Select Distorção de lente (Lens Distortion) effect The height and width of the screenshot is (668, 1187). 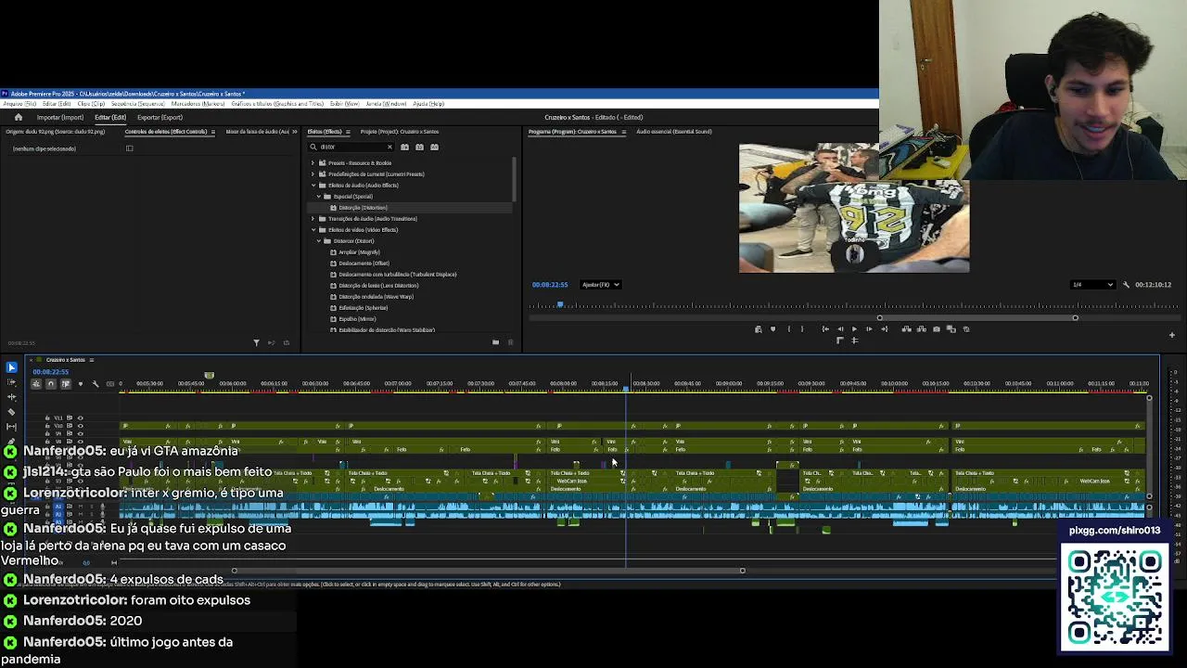[378, 286]
